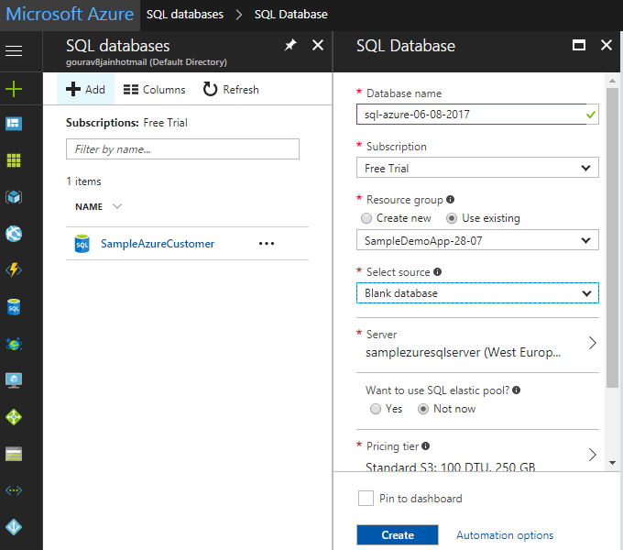Open the hamburger menu in sidebar
The height and width of the screenshot is (550, 623).
coord(14,50)
